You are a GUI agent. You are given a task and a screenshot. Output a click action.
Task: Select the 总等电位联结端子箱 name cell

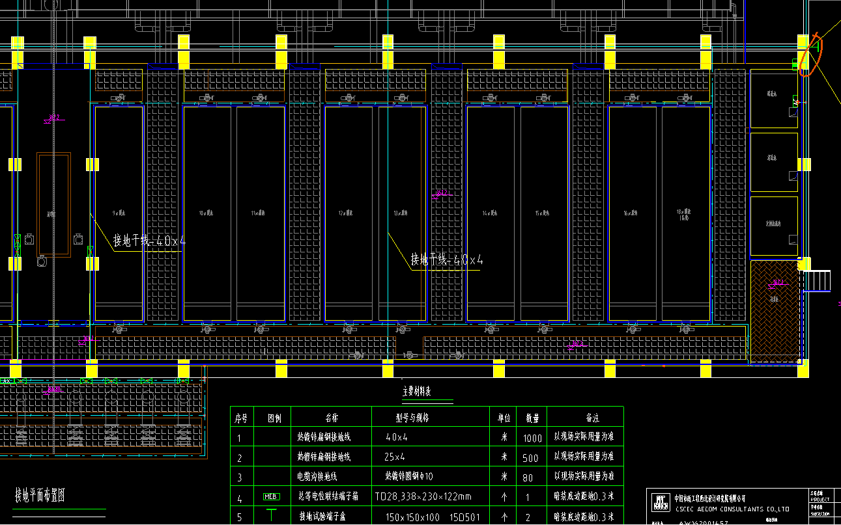(328, 496)
